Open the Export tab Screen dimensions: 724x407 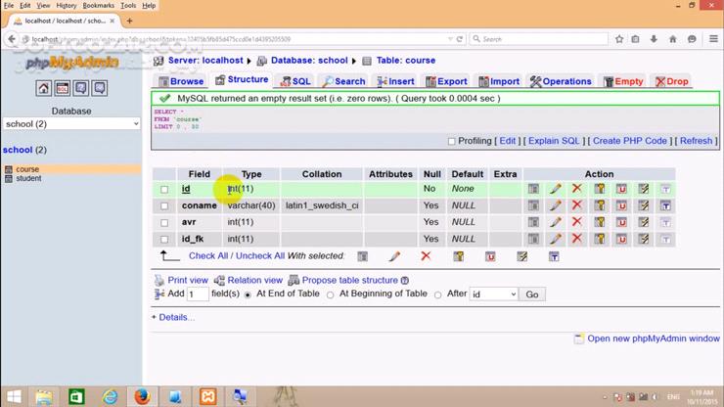pyautogui.click(x=446, y=81)
